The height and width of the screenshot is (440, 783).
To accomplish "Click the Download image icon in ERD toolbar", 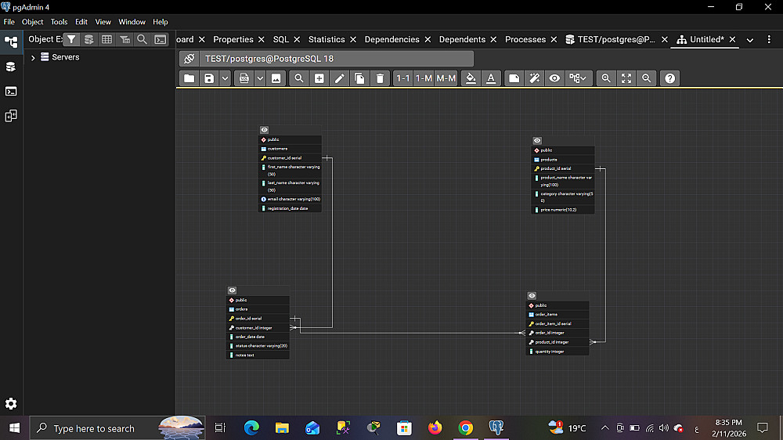I will click(276, 78).
